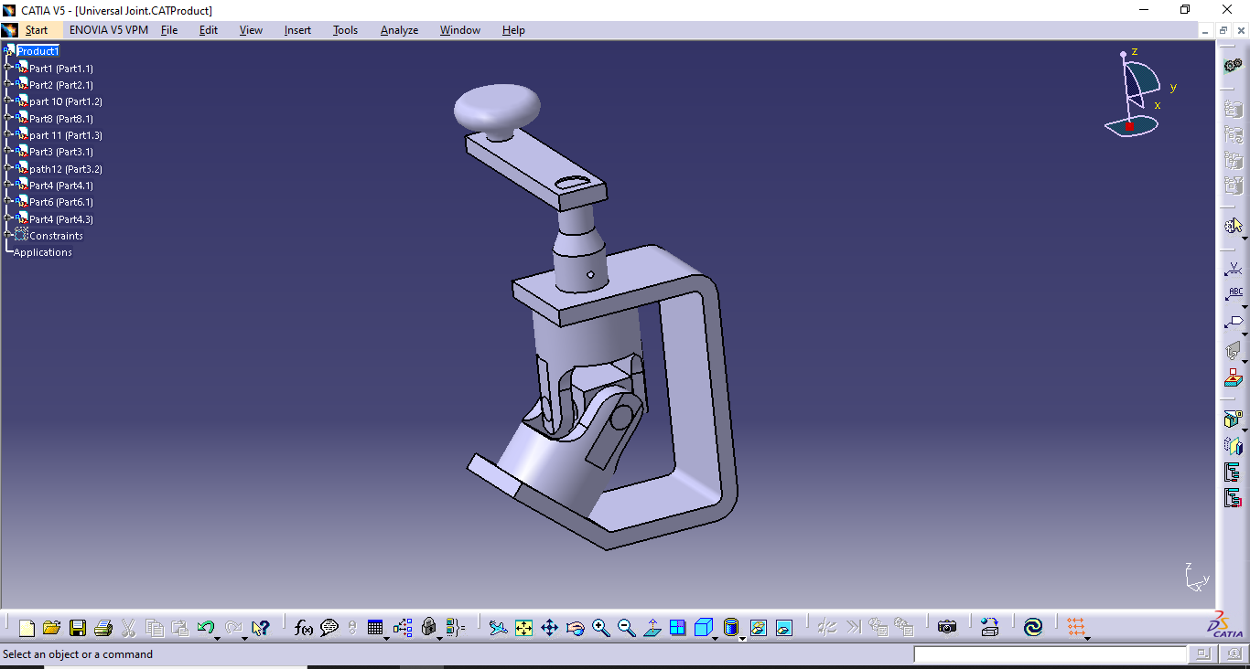1250x669 pixels.
Task: Click the Normal View icon
Action: 652,628
